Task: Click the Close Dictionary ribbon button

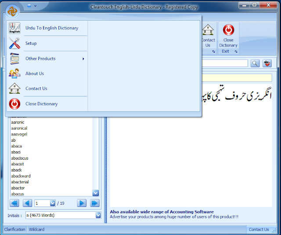Action: point(228,36)
